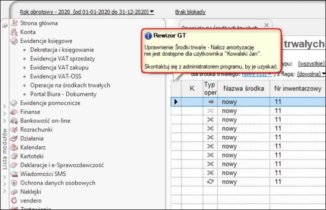
Task: Select Operacje na środkach trwałych in sidebar
Action: pos(70,85)
